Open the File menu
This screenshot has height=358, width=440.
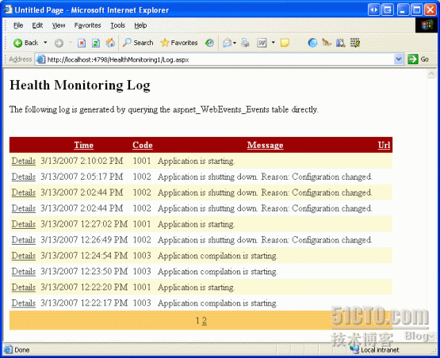(x=18, y=25)
